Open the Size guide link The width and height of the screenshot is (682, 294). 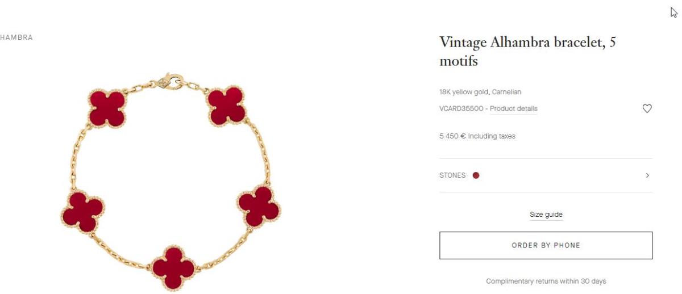[x=546, y=215]
